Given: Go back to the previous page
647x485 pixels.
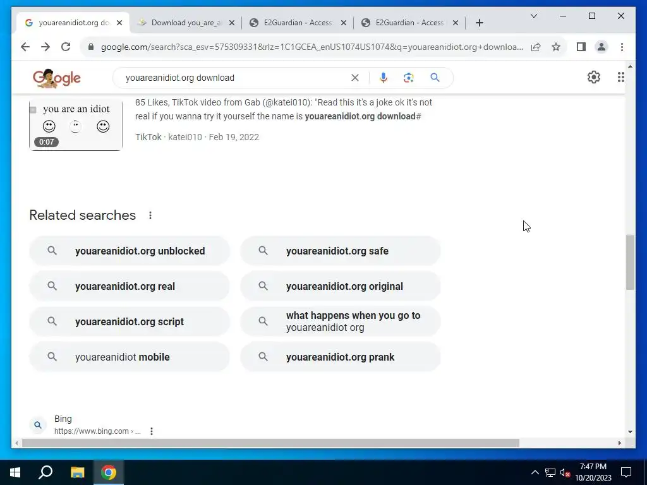Looking at the screenshot, I should click(25, 47).
